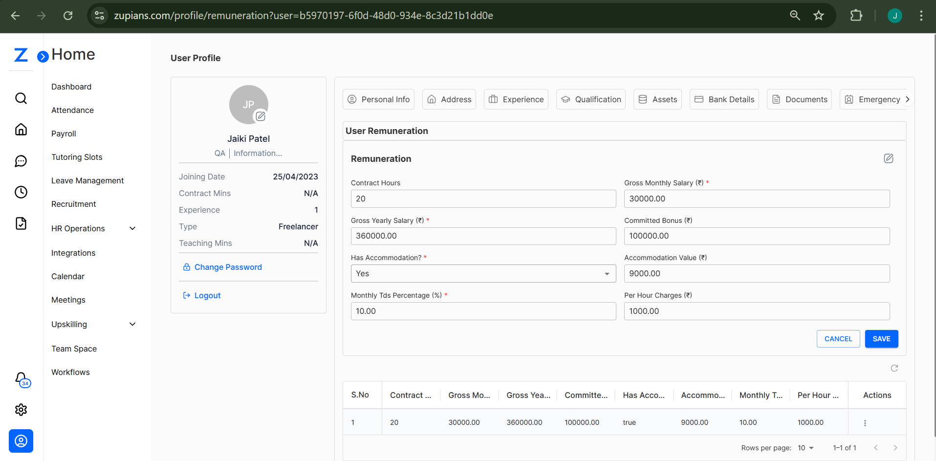Image resolution: width=936 pixels, height=461 pixels.
Task: Click the search icon in left sidebar
Action: click(x=21, y=98)
